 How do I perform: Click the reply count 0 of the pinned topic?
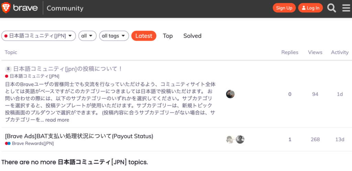click(x=290, y=94)
